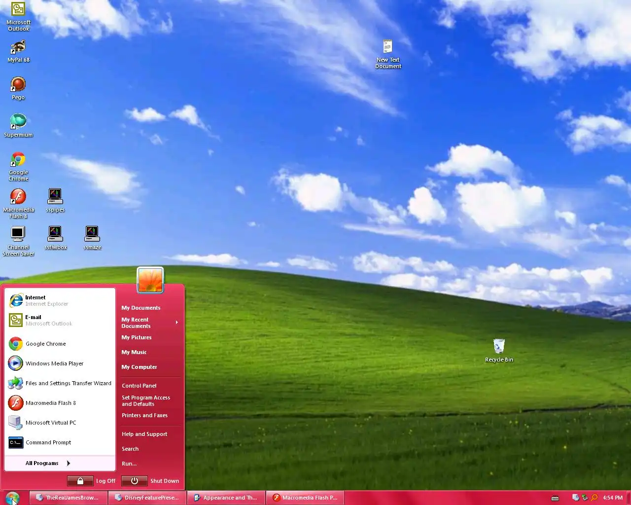The height and width of the screenshot is (505, 631).
Task: Select the Macromedia Flash 8 desktop icon
Action: 18,204
